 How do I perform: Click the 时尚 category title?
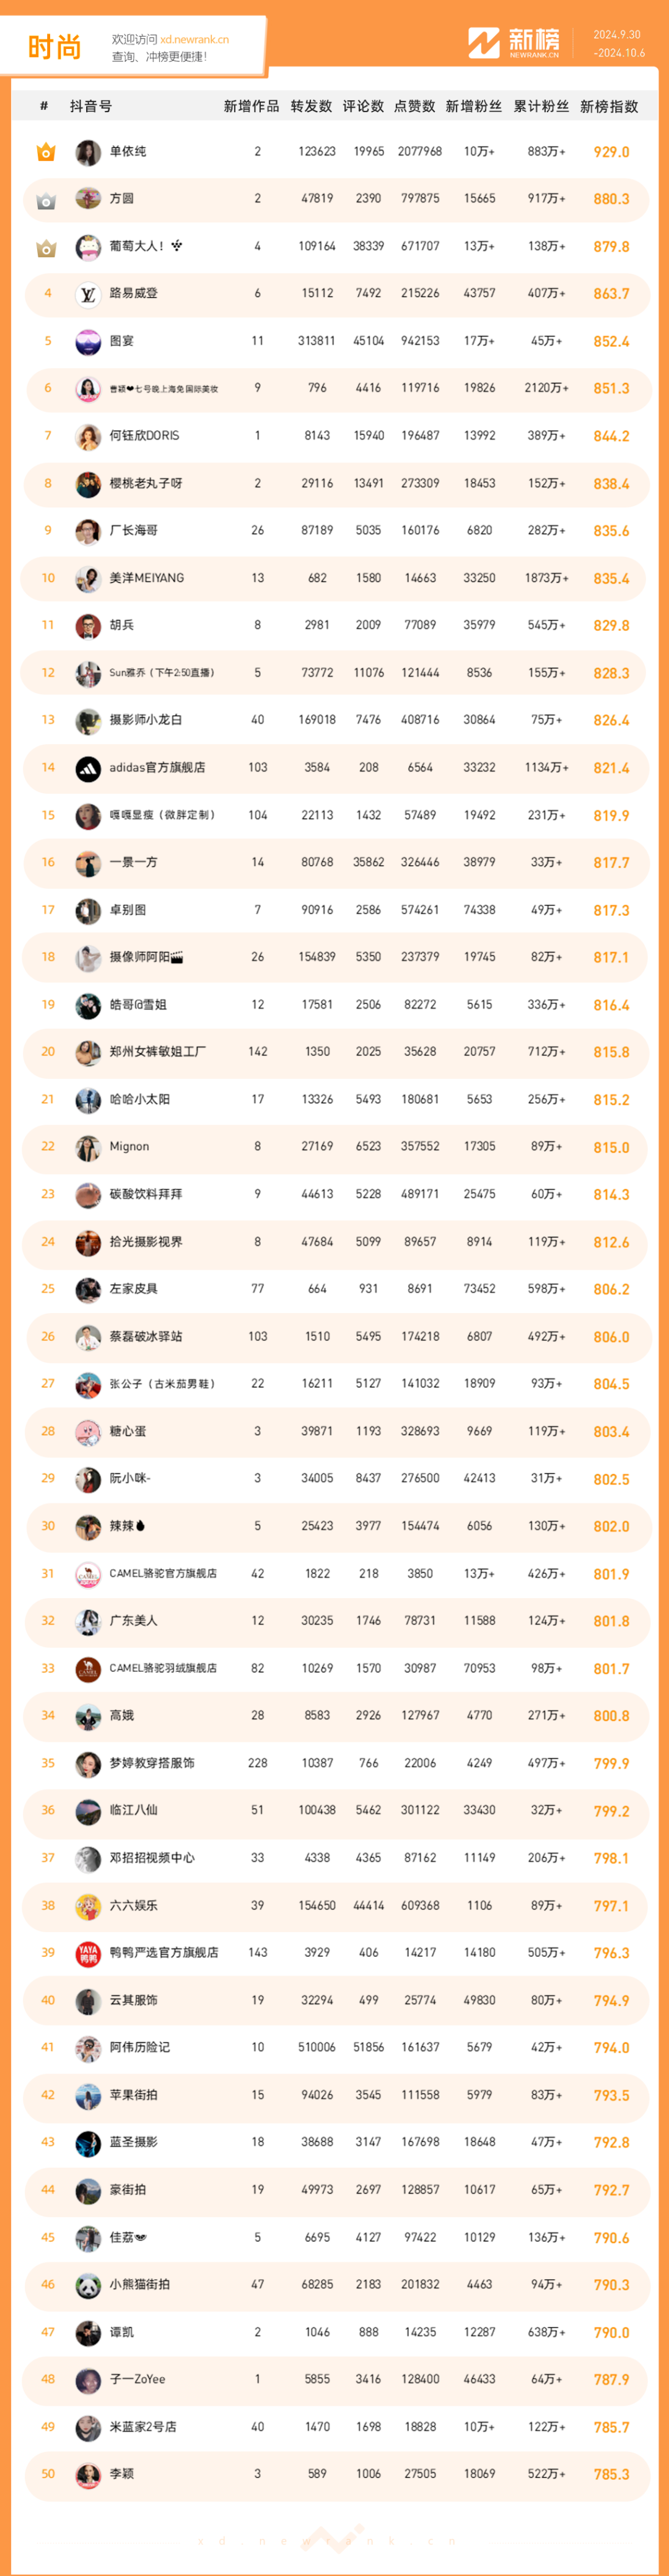click(x=54, y=47)
